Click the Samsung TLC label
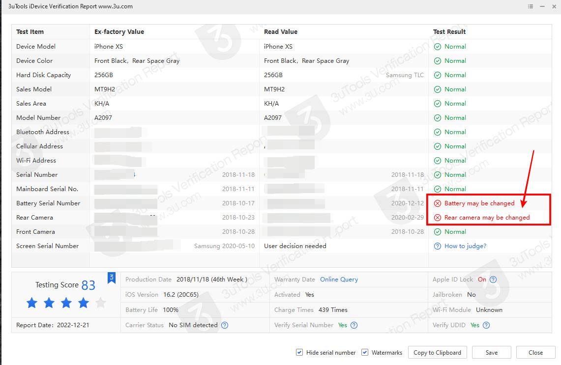 (405, 75)
